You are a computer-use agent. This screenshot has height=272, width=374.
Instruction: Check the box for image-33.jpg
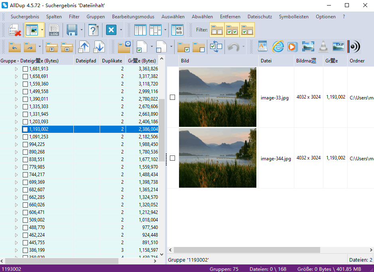[173, 97]
